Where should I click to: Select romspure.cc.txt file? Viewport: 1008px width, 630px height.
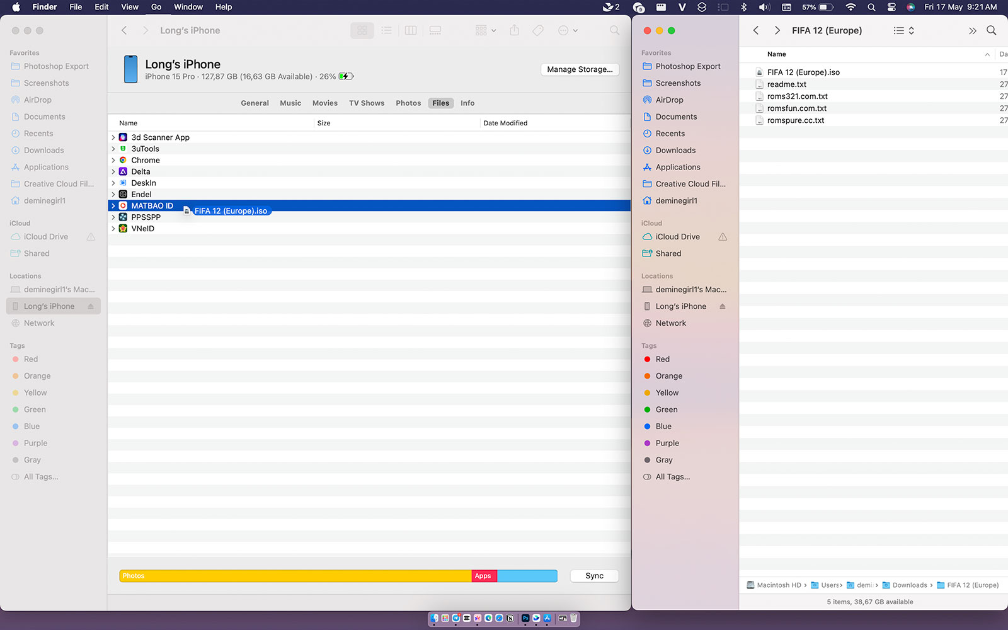point(795,120)
